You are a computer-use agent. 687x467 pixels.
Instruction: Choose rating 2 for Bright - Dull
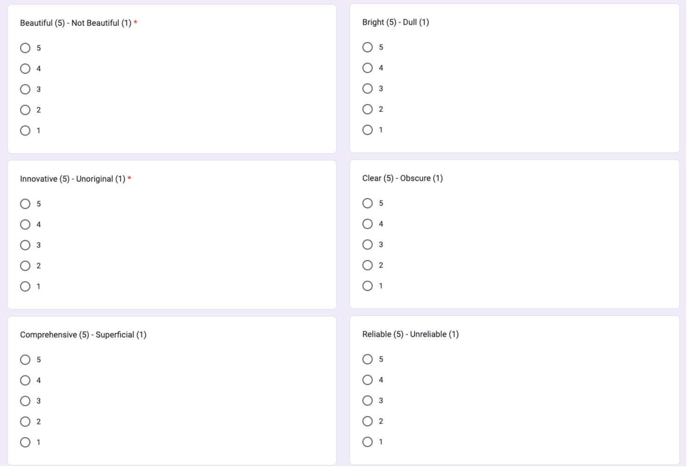368,109
